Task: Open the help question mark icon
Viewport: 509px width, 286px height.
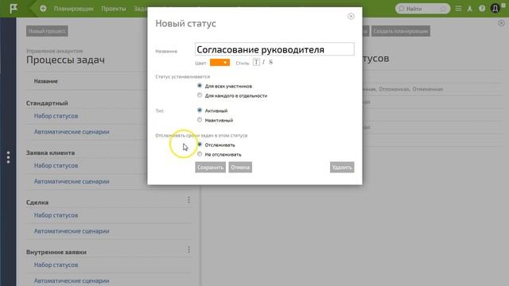Action: click(x=482, y=9)
